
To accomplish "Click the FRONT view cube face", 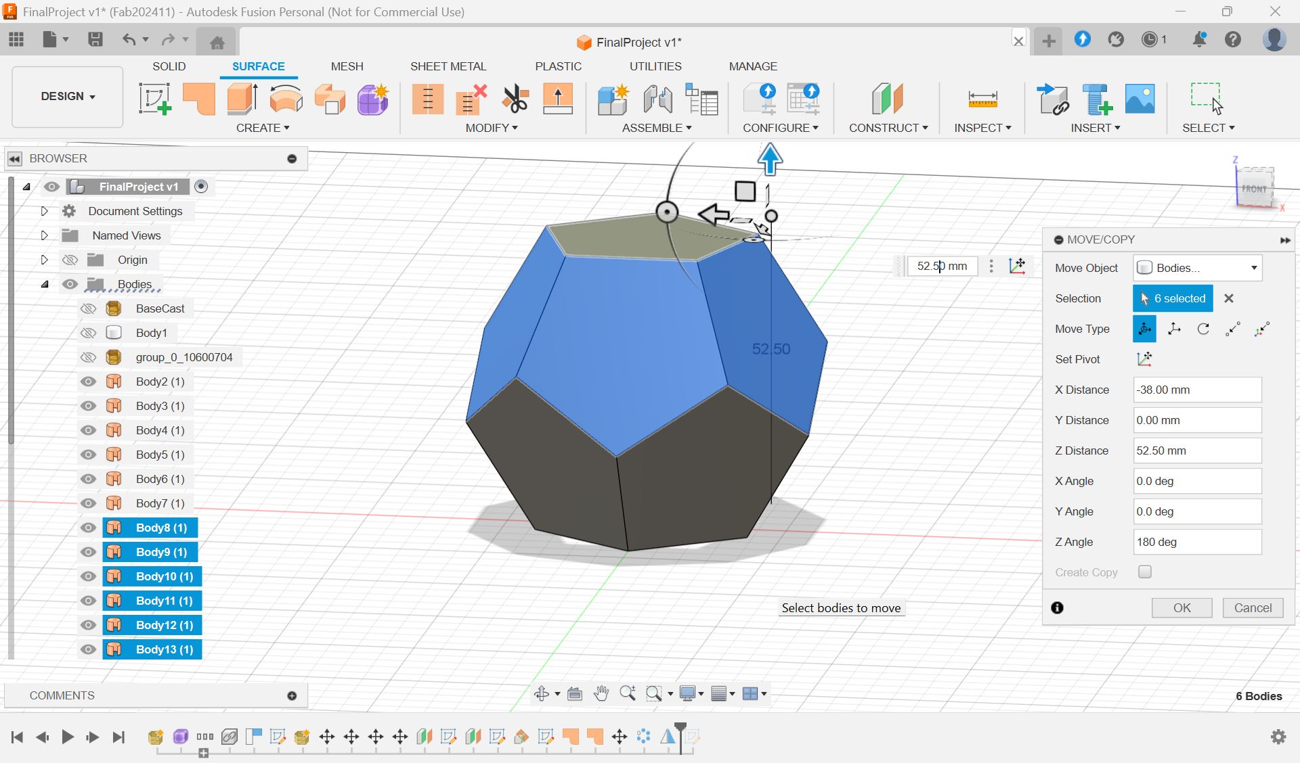I will coord(1253,189).
